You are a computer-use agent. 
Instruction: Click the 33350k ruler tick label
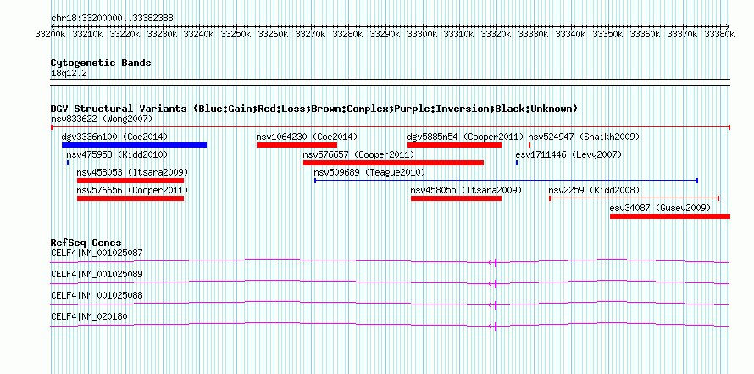[x=607, y=34]
